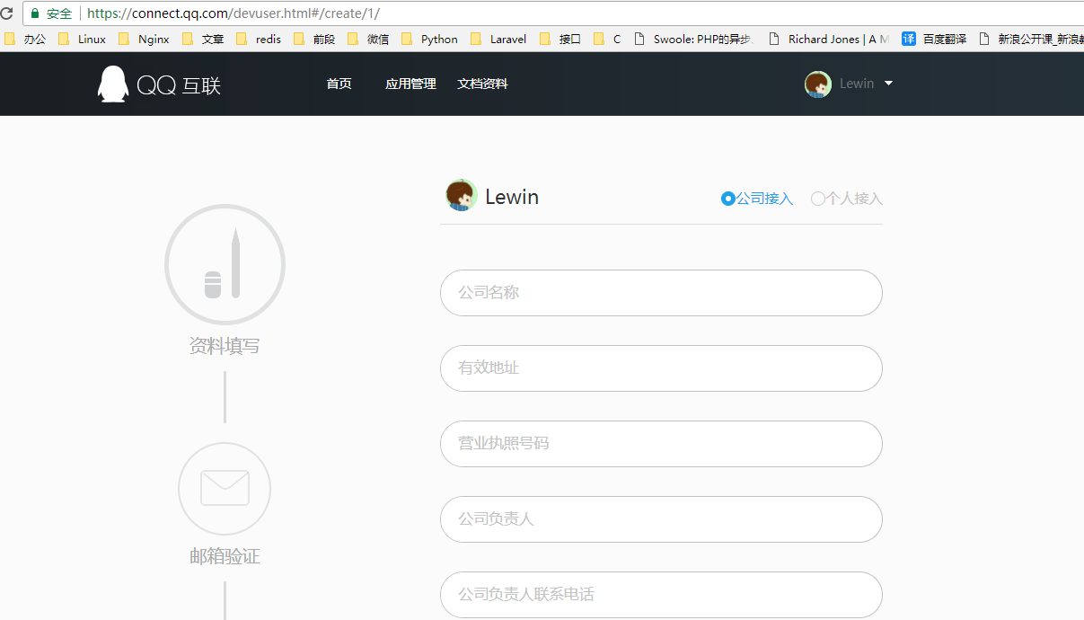Screen dimensions: 1084x620
Task: Click the pencil icon for 资料填写 step
Action: [225, 264]
